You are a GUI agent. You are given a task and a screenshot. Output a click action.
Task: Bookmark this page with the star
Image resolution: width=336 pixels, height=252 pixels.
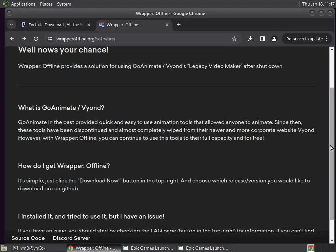(x=234, y=39)
